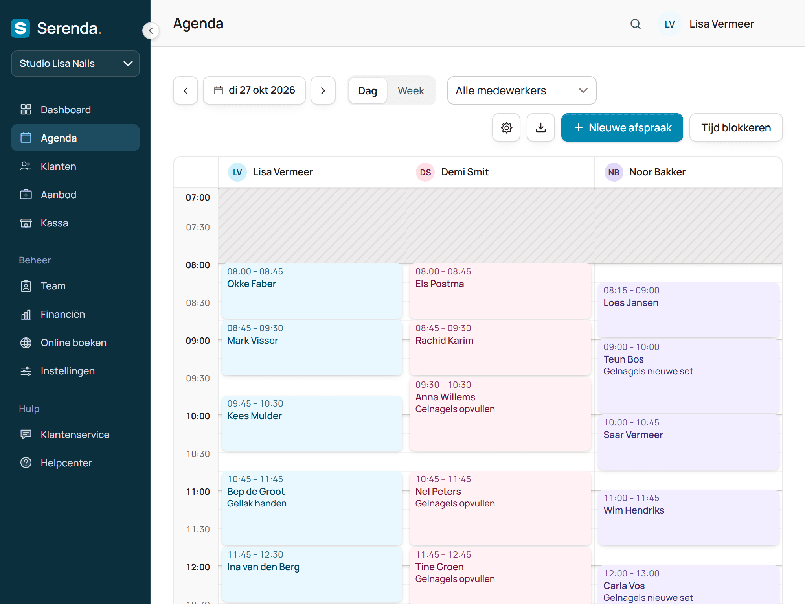Open Klanten in the sidebar
Screen dimensions: 805x604
tap(75, 166)
